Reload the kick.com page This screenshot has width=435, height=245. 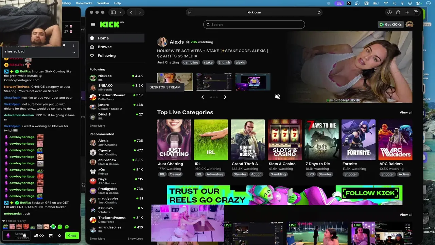pyautogui.click(x=319, y=12)
